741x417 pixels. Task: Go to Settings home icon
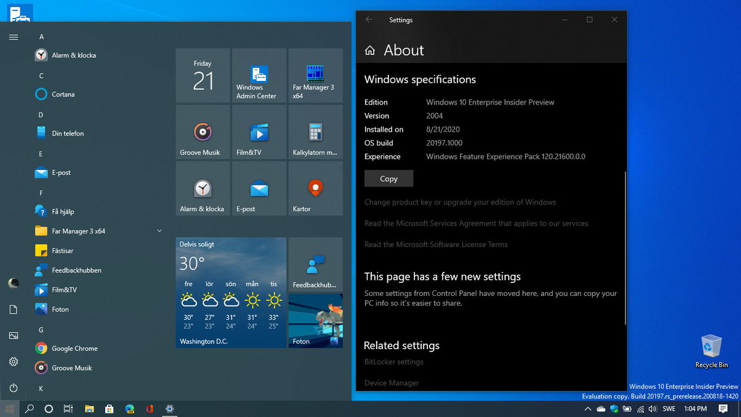(370, 51)
